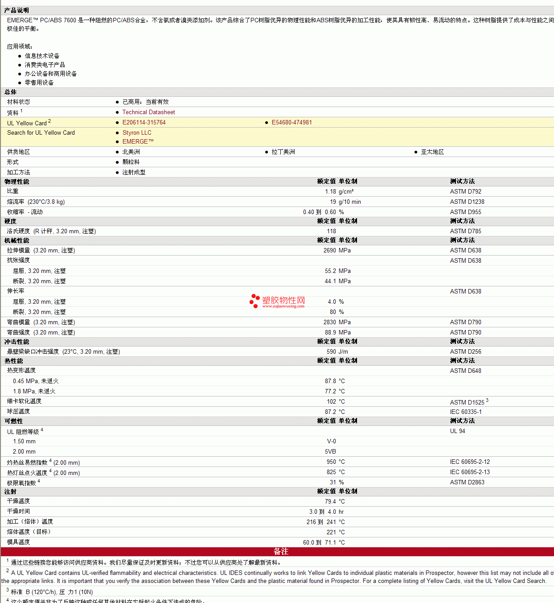Click the ASTM D792 test method

[465, 192]
